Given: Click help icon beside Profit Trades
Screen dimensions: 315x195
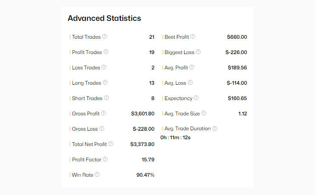Looking at the screenshot, I should (x=106, y=52).
